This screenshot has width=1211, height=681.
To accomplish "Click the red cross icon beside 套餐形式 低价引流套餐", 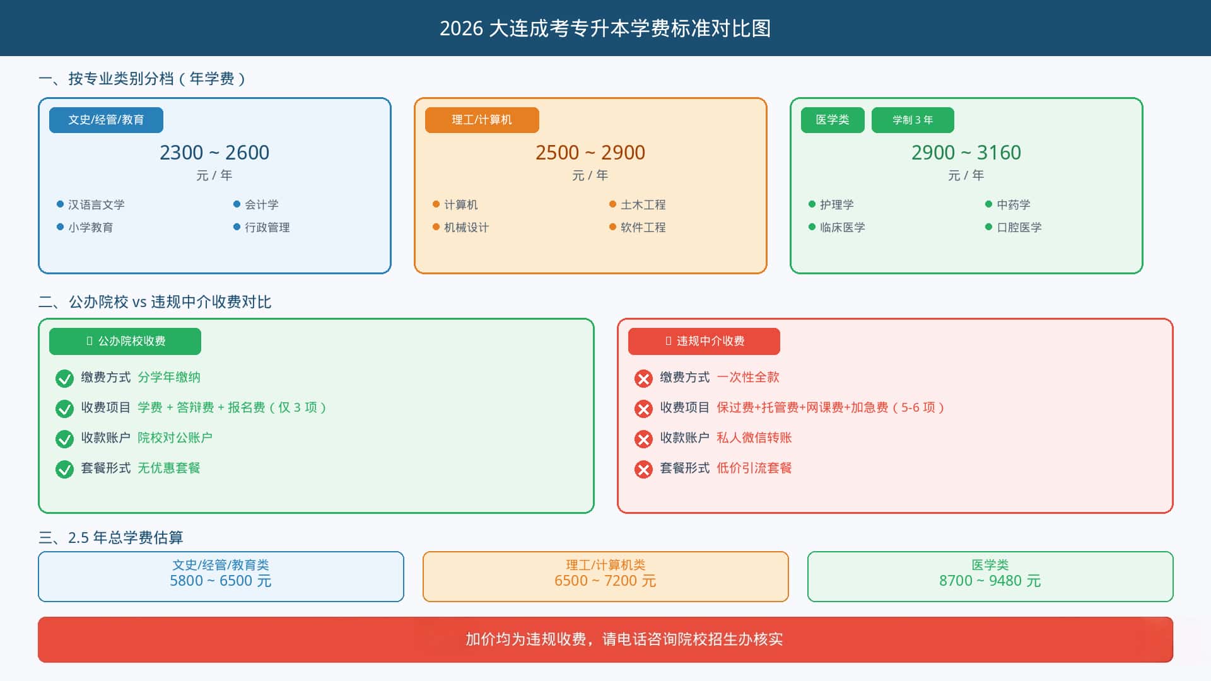I will [x=643, y=469].
